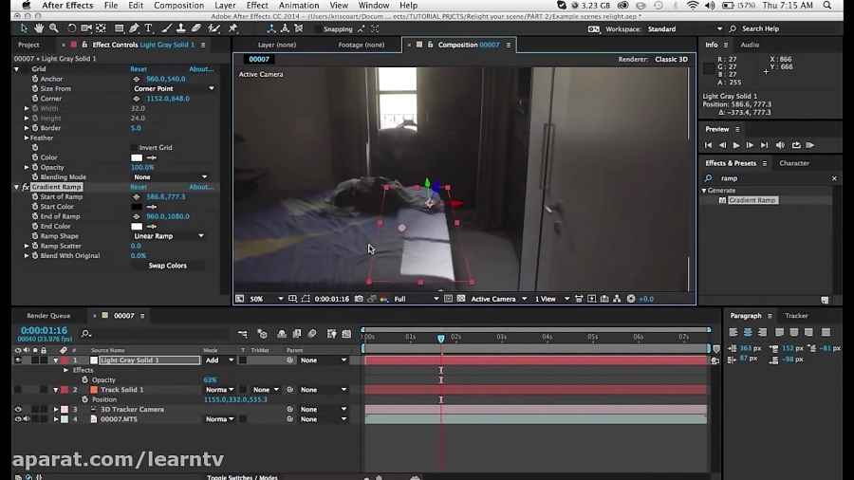Screen dimensions: 854x480
Task: Enable the Invert Grid checkbox
Action: (x=134, y=148)
